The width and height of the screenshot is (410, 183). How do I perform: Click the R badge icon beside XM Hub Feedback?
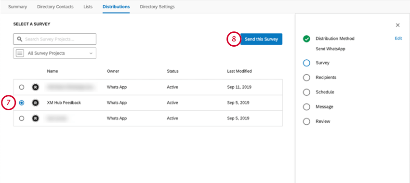[35, 103]
